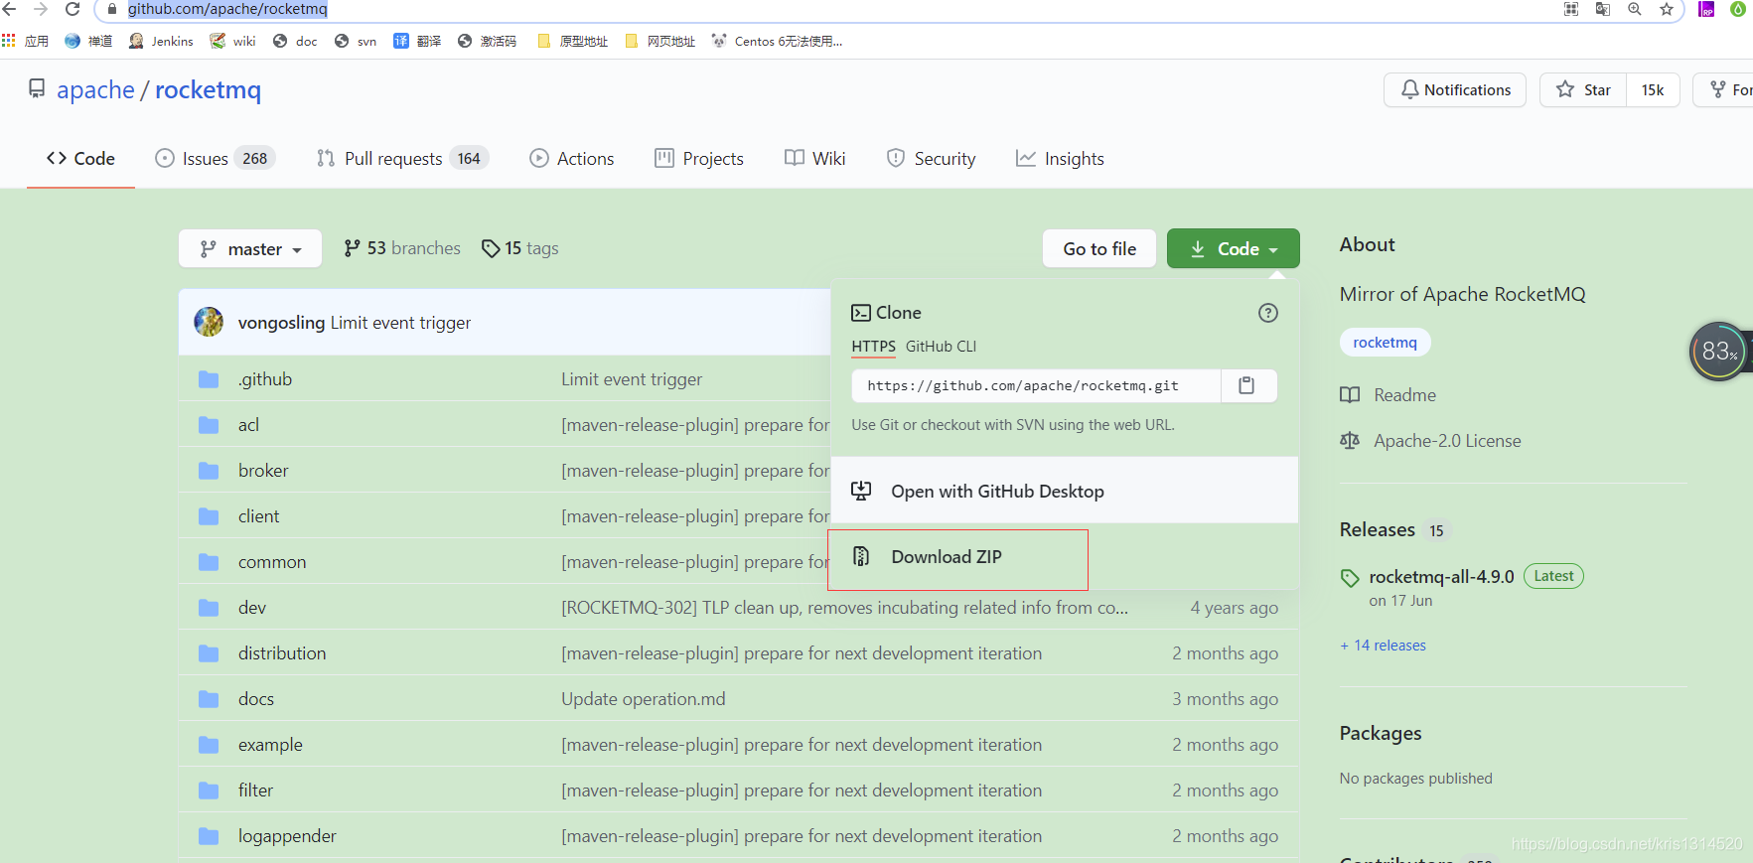Open the wiki bookmark
Viewport: 1753px width, 863px height.
click(x=233, y=41)
